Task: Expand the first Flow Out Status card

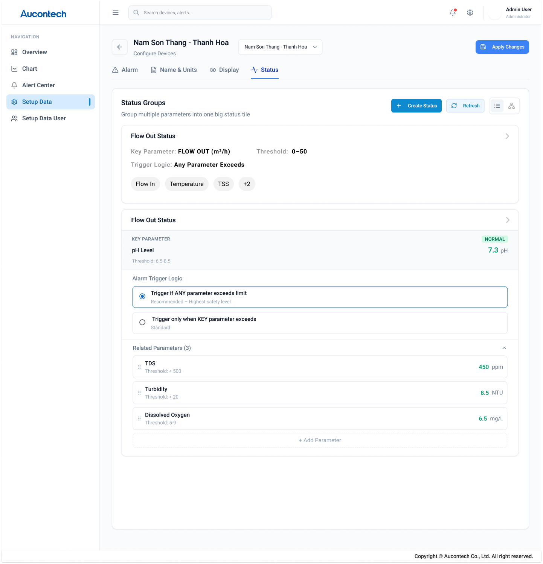Action: pyautogui.click(x=507, y=136)
